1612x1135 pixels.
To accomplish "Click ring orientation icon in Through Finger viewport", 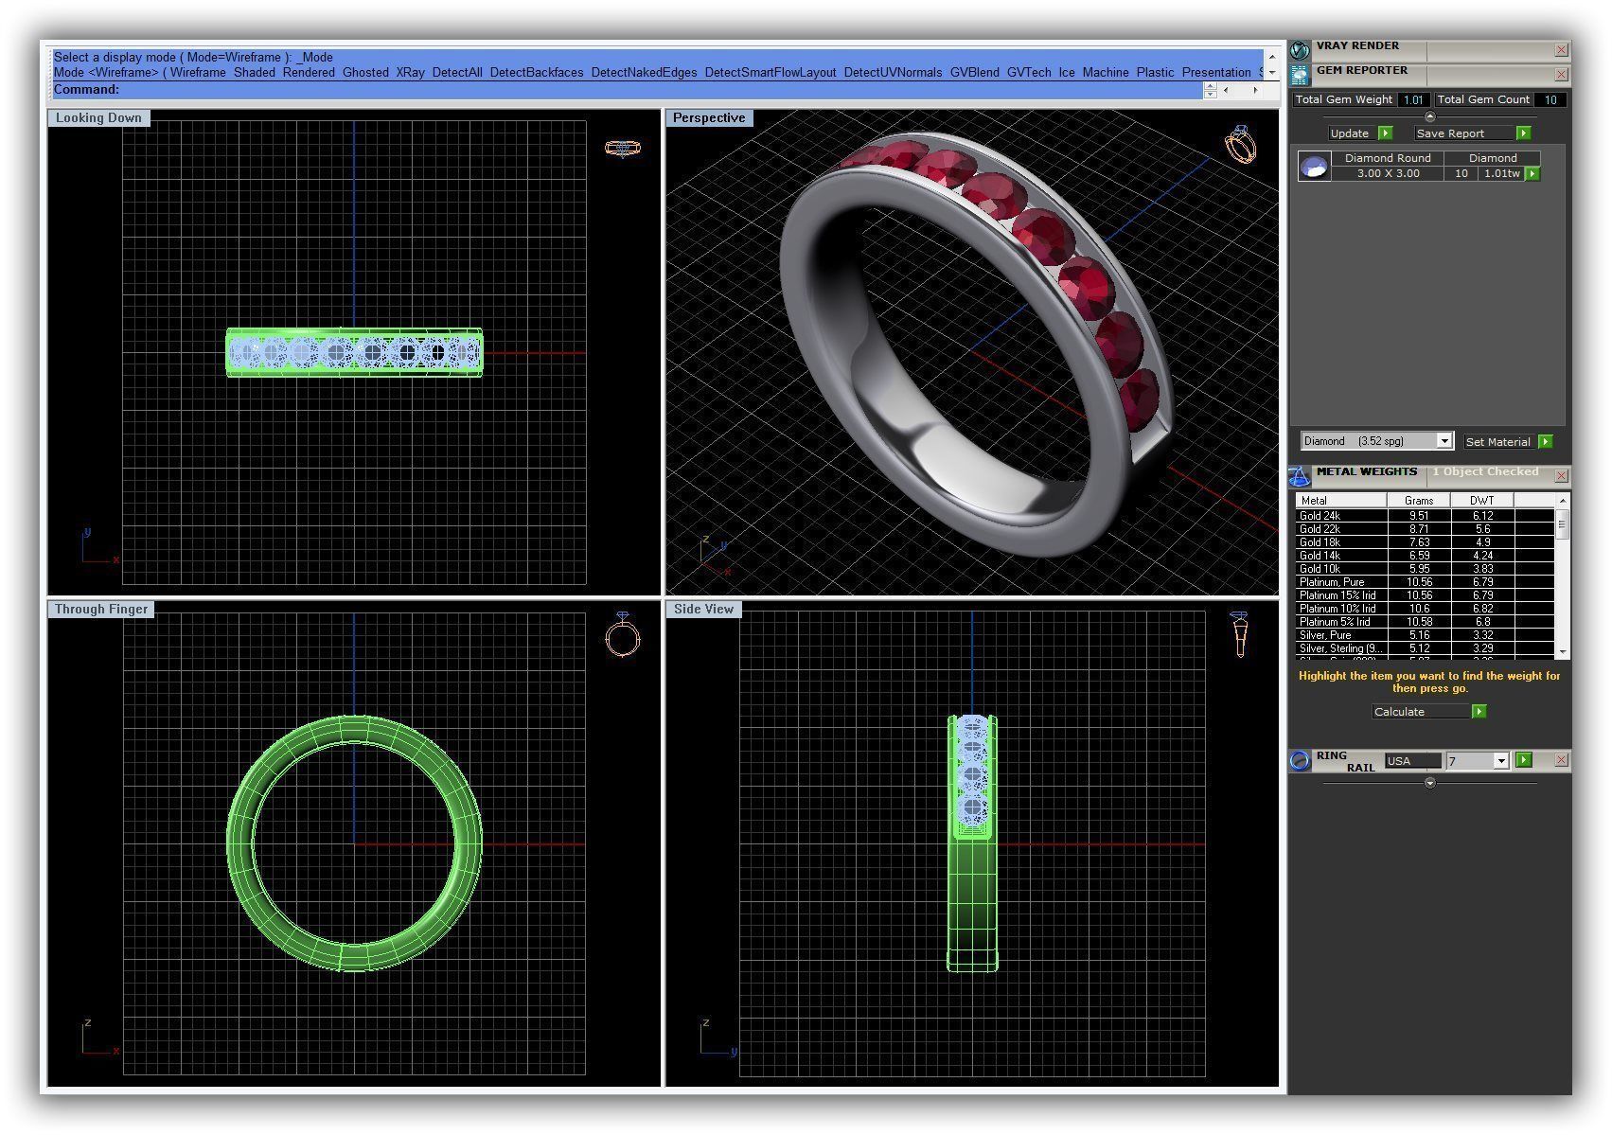I will (622, 634).
